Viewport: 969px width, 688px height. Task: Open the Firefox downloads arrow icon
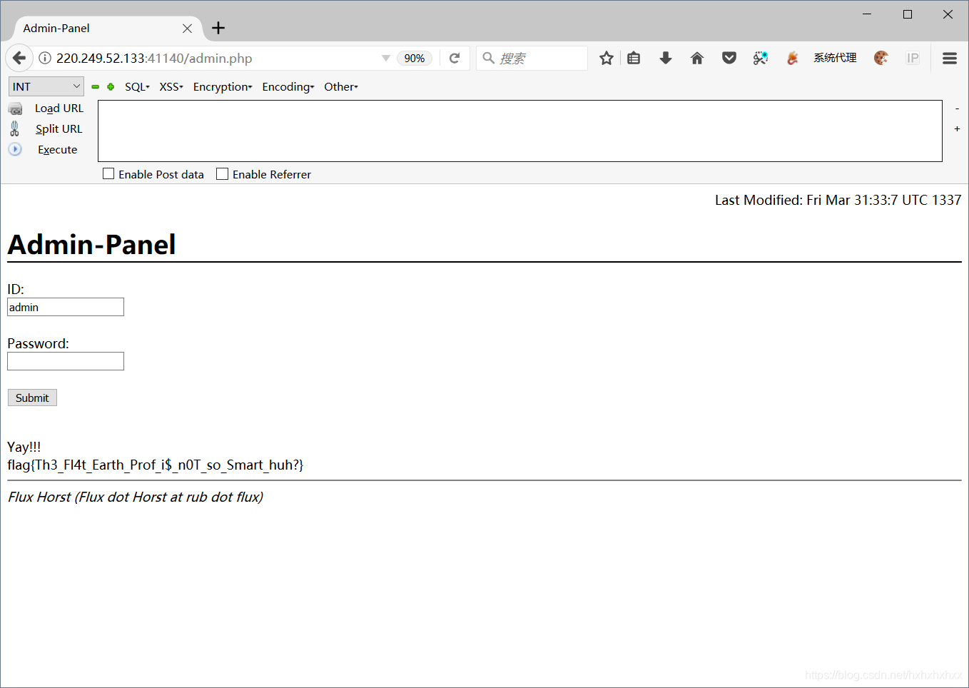point(665,58)
